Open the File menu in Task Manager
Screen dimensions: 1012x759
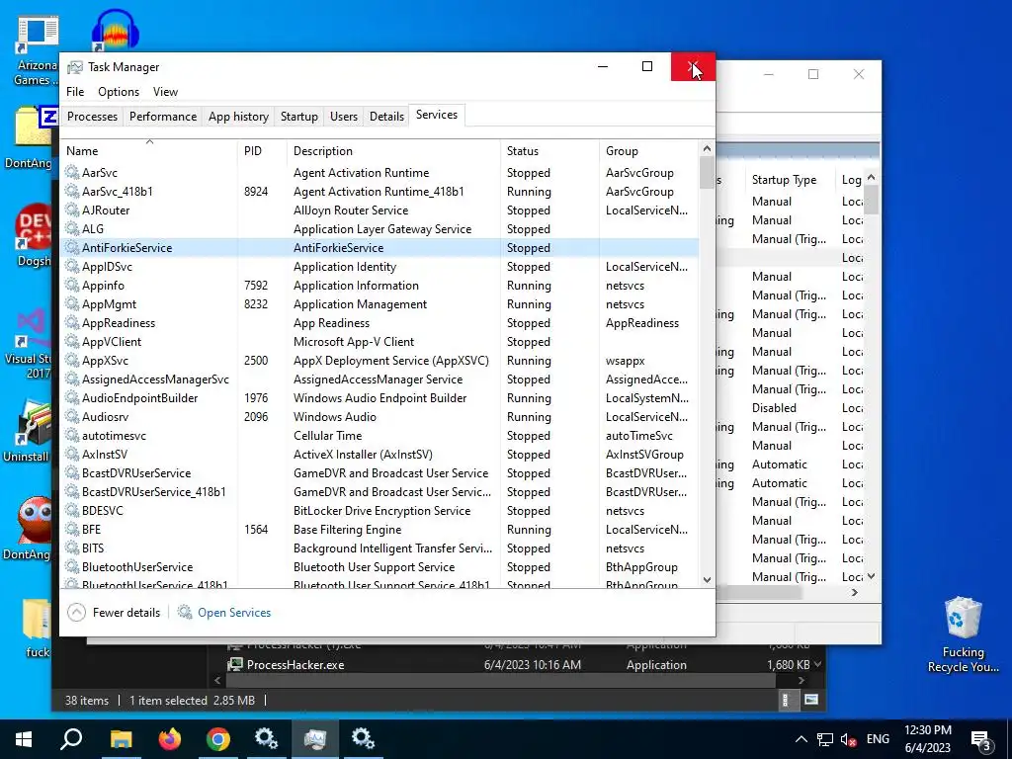[75, 92]
